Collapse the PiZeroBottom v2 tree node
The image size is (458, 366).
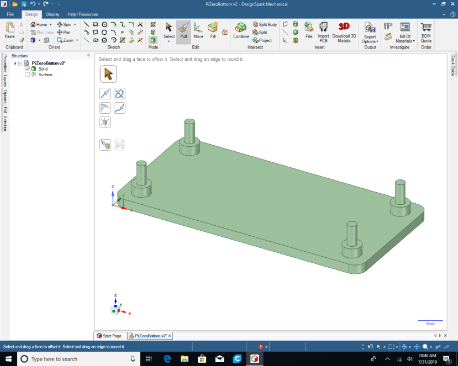pos(15,63)
